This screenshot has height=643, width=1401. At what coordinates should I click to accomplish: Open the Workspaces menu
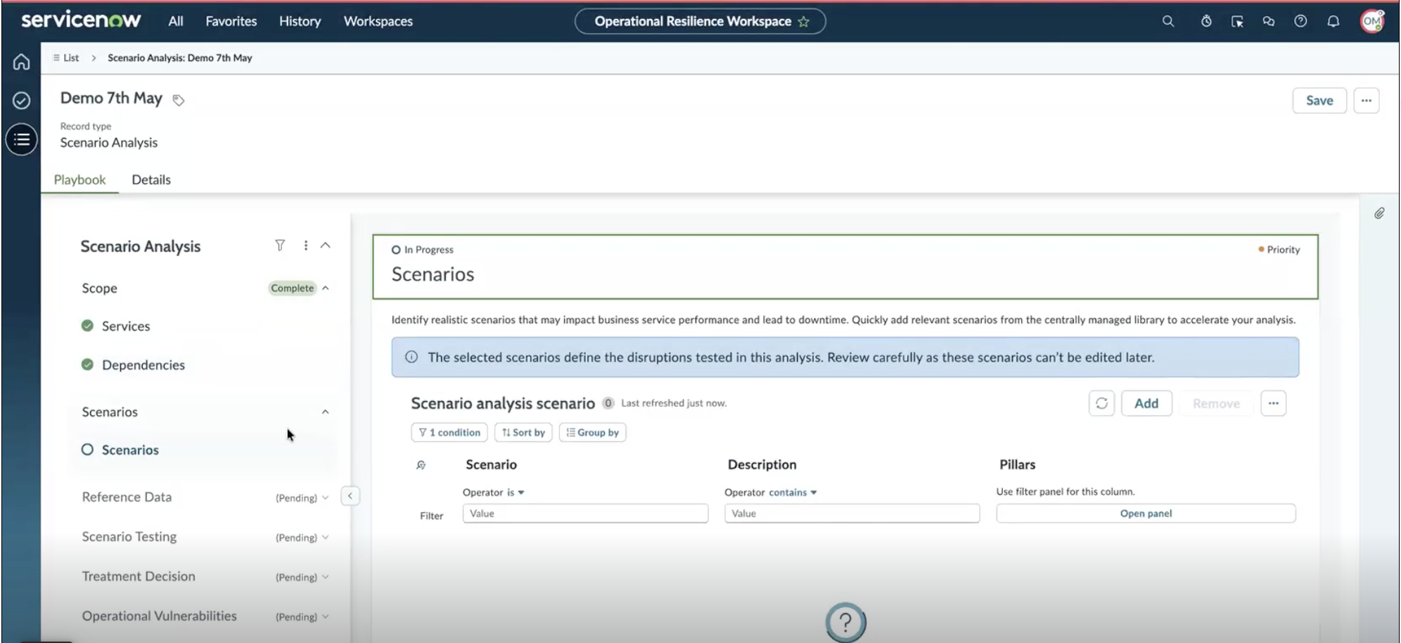[378, 21]
